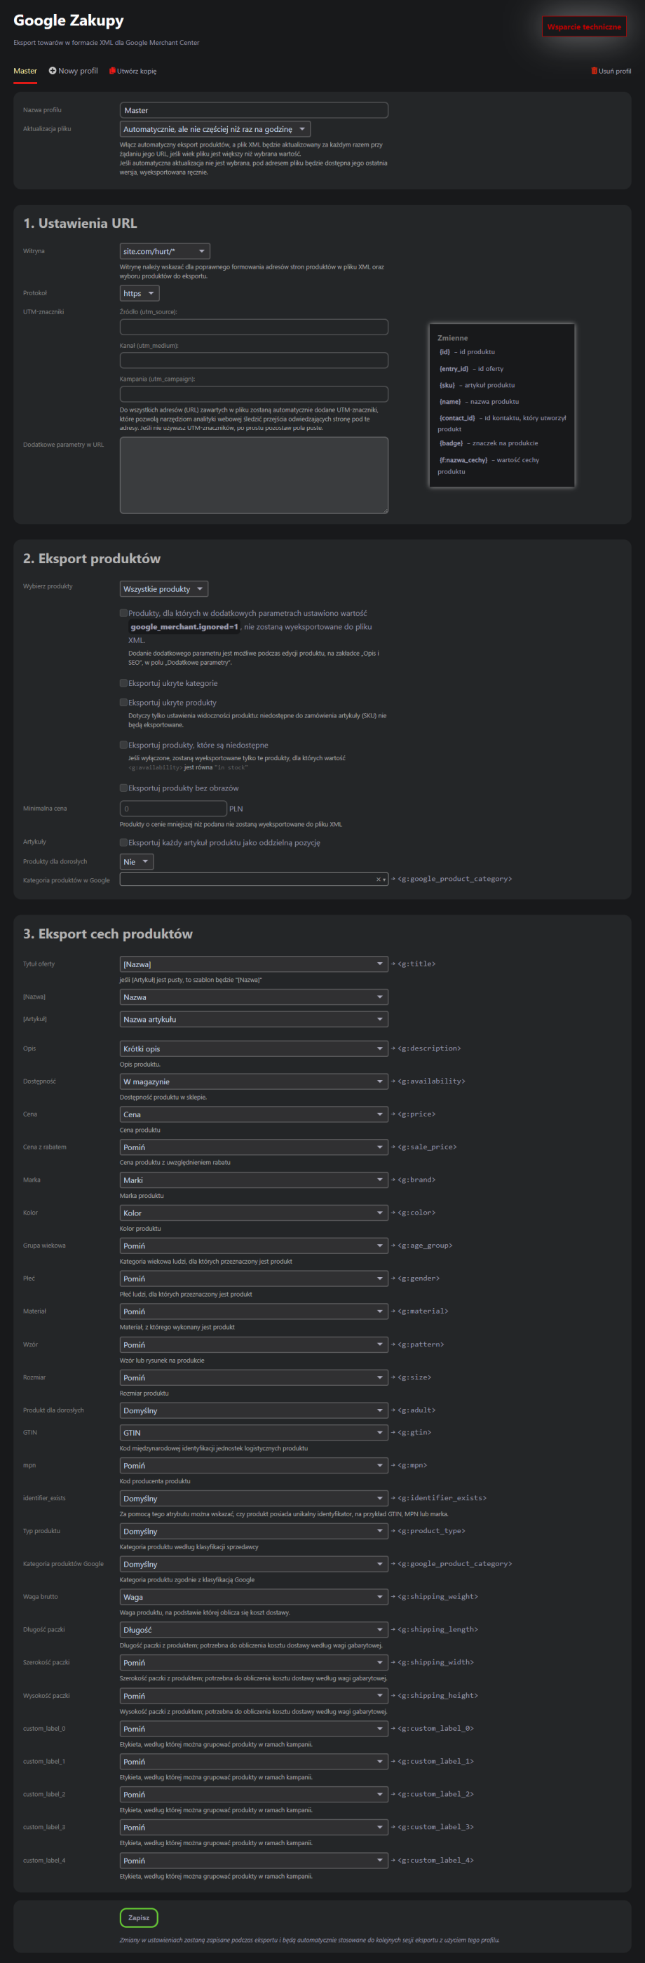Enable Eksportuj ukryte kategorie checkbox
The image size is (645, 1963).
pos(123,683)
